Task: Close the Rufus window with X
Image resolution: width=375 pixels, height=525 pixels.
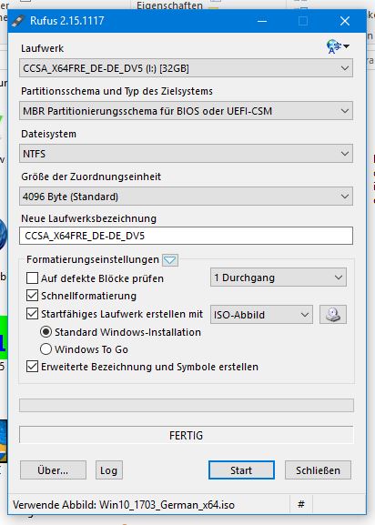Action: [x=345, y=21]
